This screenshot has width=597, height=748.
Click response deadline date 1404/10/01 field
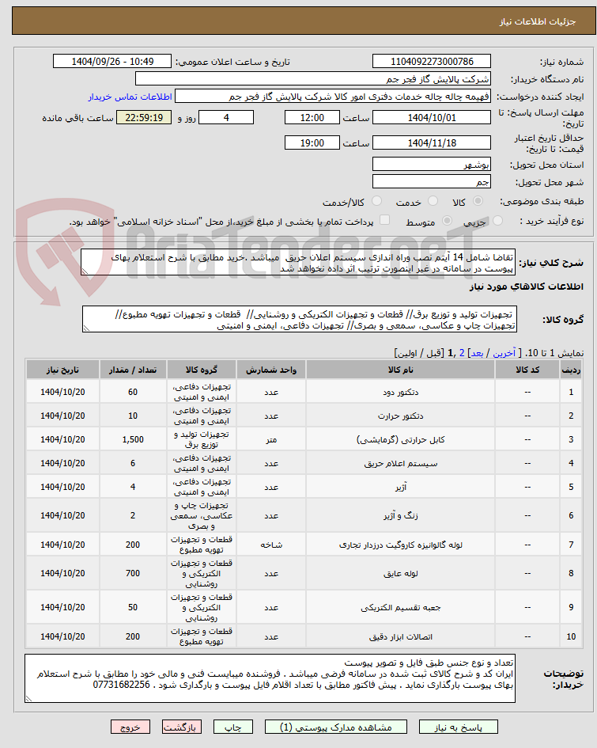(x=432, y=118)
